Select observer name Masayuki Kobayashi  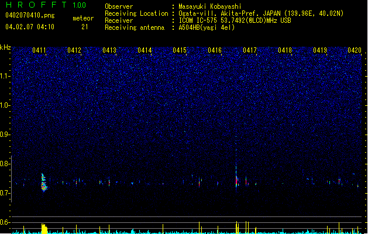210,6
